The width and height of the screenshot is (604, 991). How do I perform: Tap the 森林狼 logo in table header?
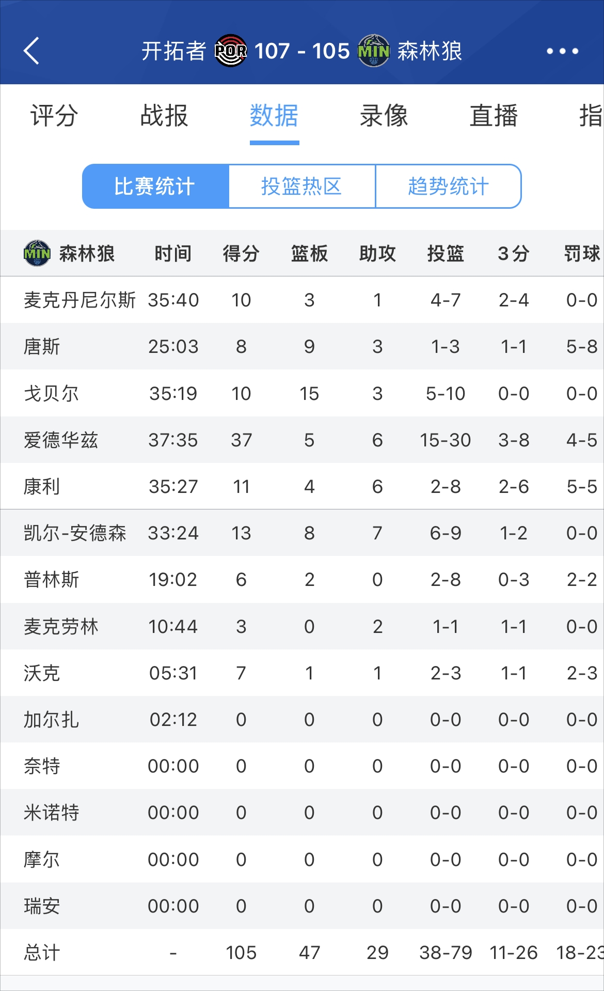tap(37, 253)
